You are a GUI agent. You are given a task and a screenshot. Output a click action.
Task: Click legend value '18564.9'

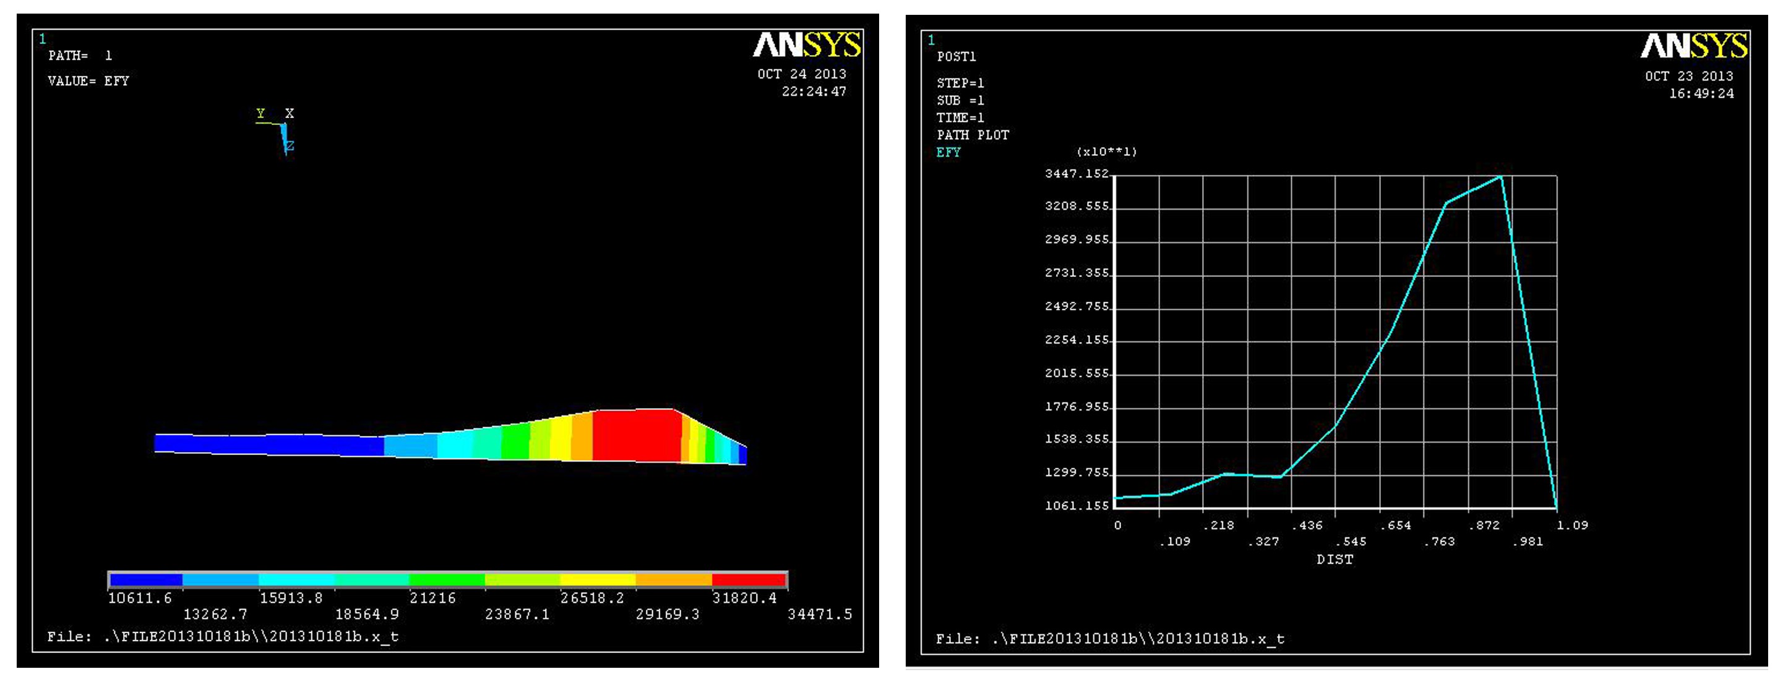pyautogui.click(x=367, y=614)
